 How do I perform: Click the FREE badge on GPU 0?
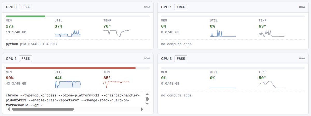click(x=25, y=7)
